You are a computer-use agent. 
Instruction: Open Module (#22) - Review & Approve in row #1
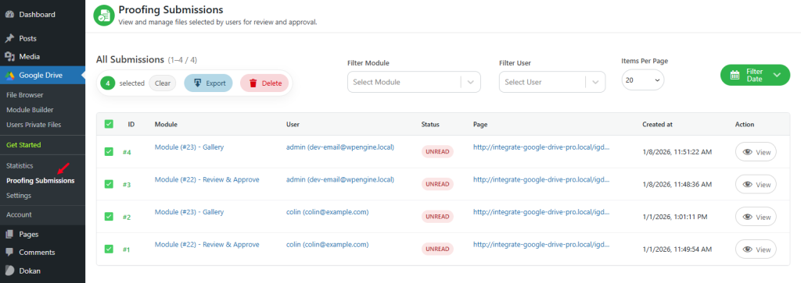(207, 244)
